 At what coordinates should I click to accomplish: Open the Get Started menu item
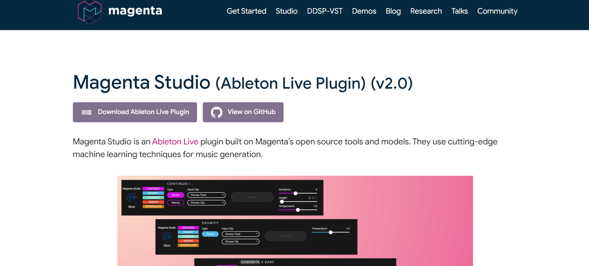[x=246, y=11]
